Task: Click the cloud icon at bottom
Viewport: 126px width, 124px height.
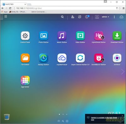Action: (59, 121)
